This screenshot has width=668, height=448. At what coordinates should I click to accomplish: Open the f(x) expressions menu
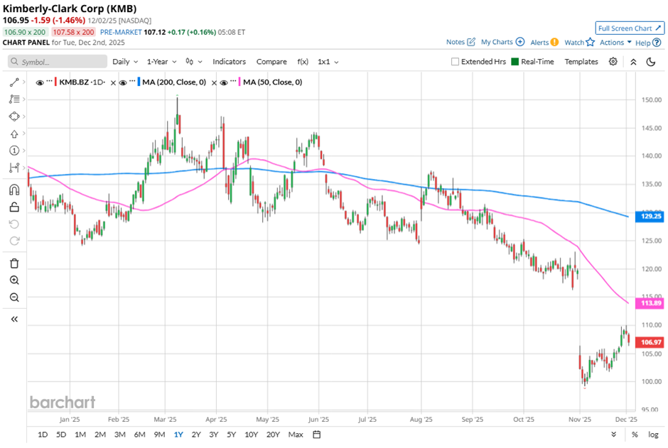coord(303,62)
